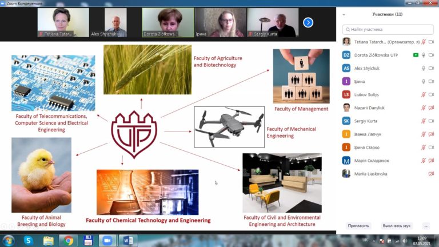Image resolution: width=439 pixels, height=247 pixels.
Task: Click Ірина Старко's muted microphone icon
Action: click(x=424, y=148)
